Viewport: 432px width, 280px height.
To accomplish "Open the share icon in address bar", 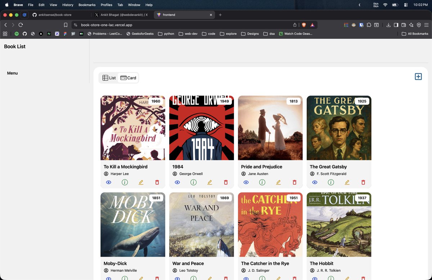I will pos(295,25).
